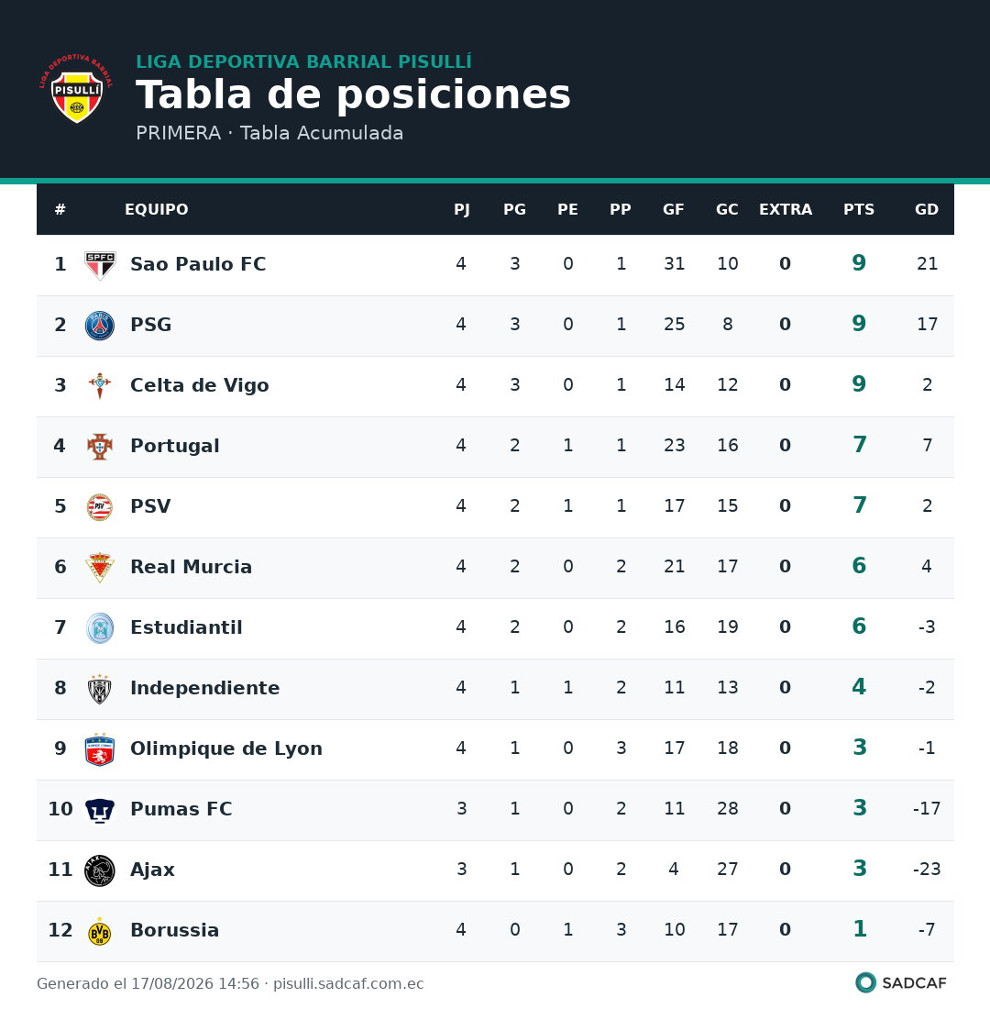The width and height of the screenshot is (990, 1031).
Task: Click the PSV club logo
Action: tap(100, 507)
